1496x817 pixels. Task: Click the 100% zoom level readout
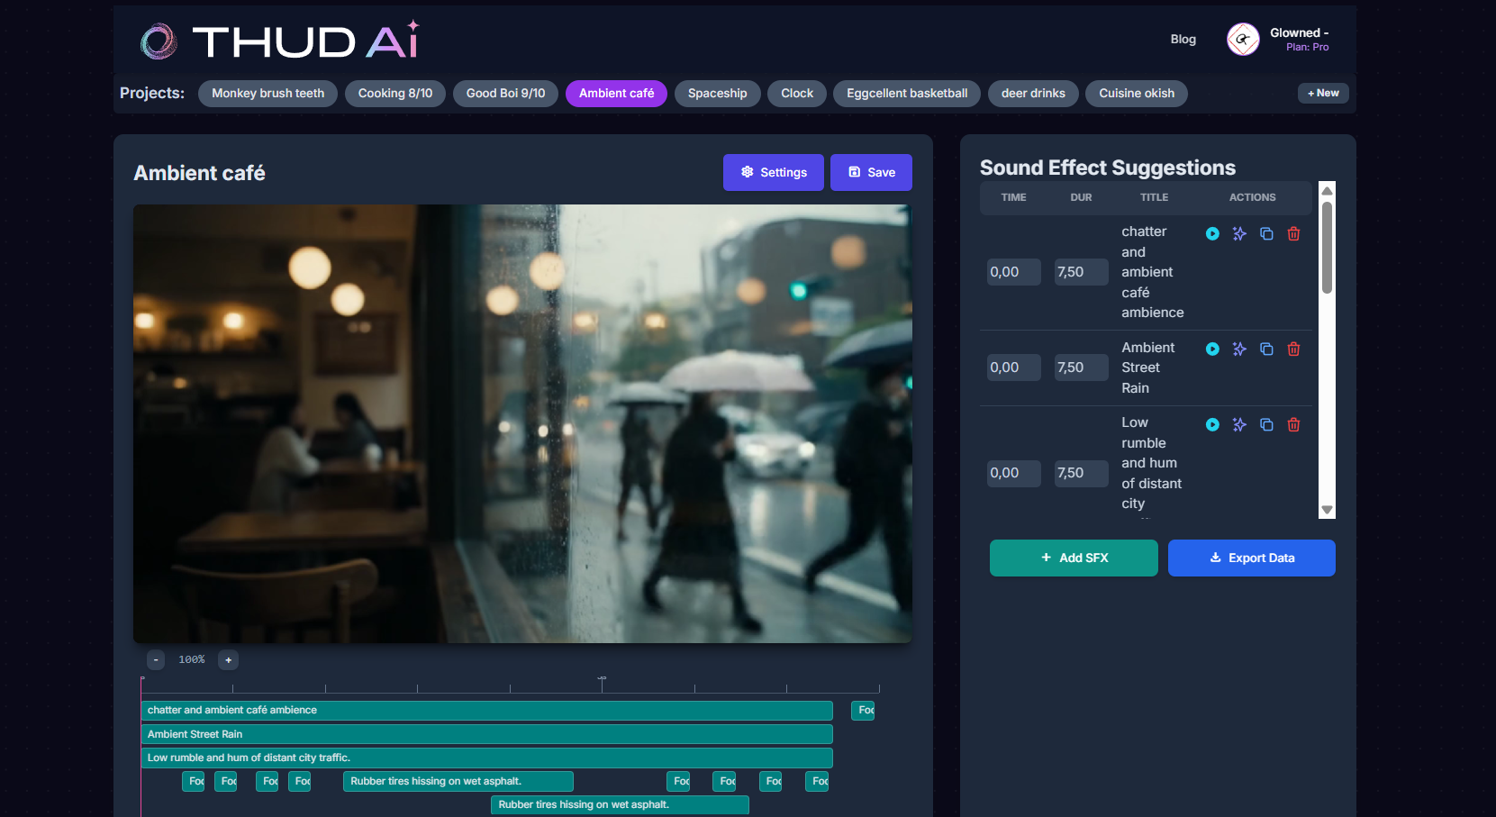point(192,660)
